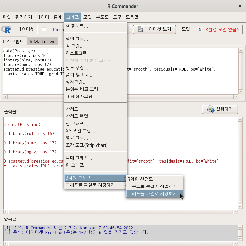Click the messages pane horizontal scrollbar track

pyautogui.click(x=121, y=244)
